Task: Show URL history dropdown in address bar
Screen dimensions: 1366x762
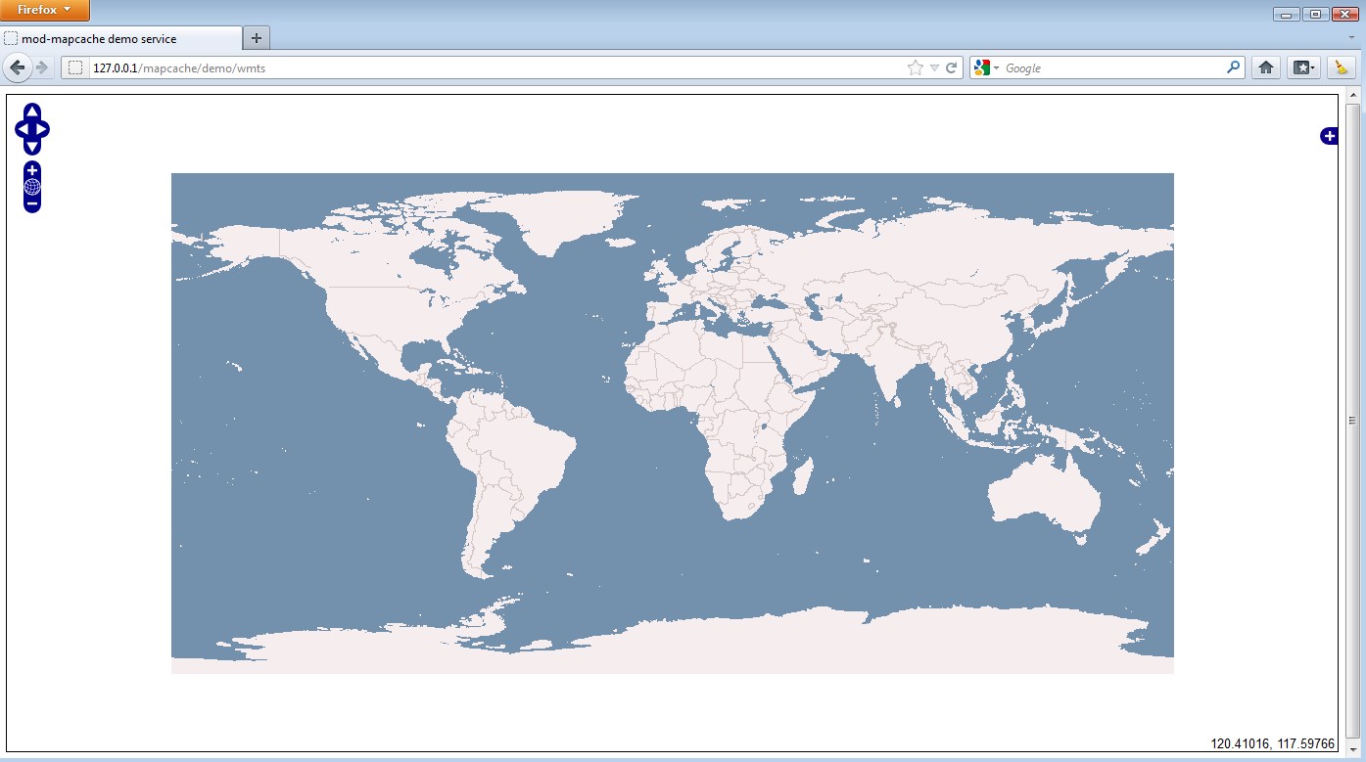Action: 934,67
